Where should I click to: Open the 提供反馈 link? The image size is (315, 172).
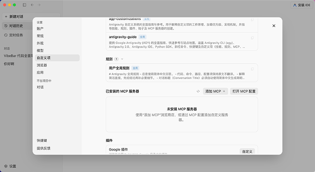43,148
